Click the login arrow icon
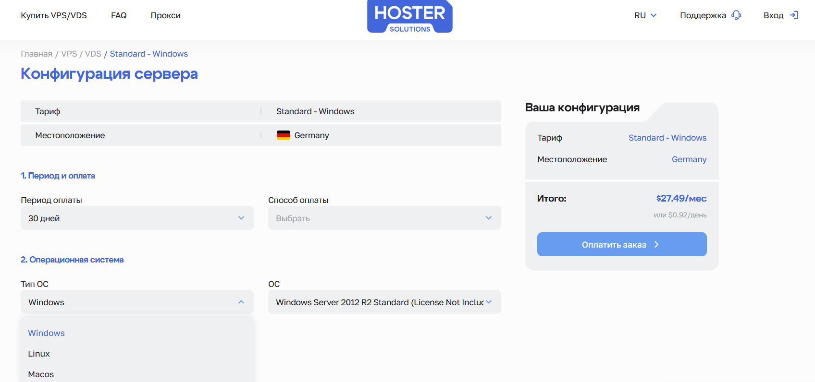The image size is (815, 382). click(794, 15)
